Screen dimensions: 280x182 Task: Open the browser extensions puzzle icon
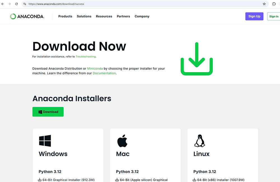tap(274, 4)
